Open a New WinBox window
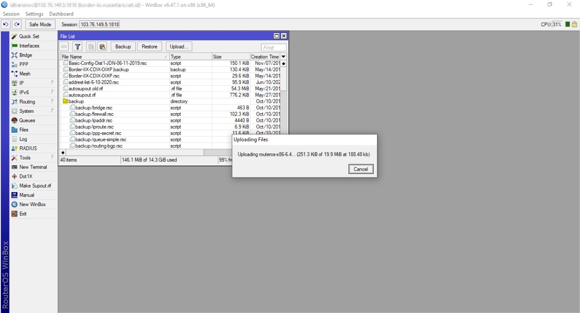This screenshot has width=580, height=313. coord(32,204)
